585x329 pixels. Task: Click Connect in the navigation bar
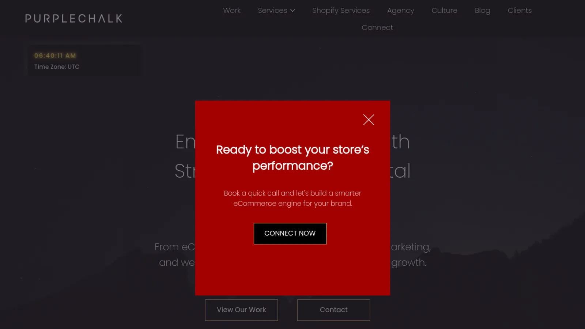[x=377, y=27]
